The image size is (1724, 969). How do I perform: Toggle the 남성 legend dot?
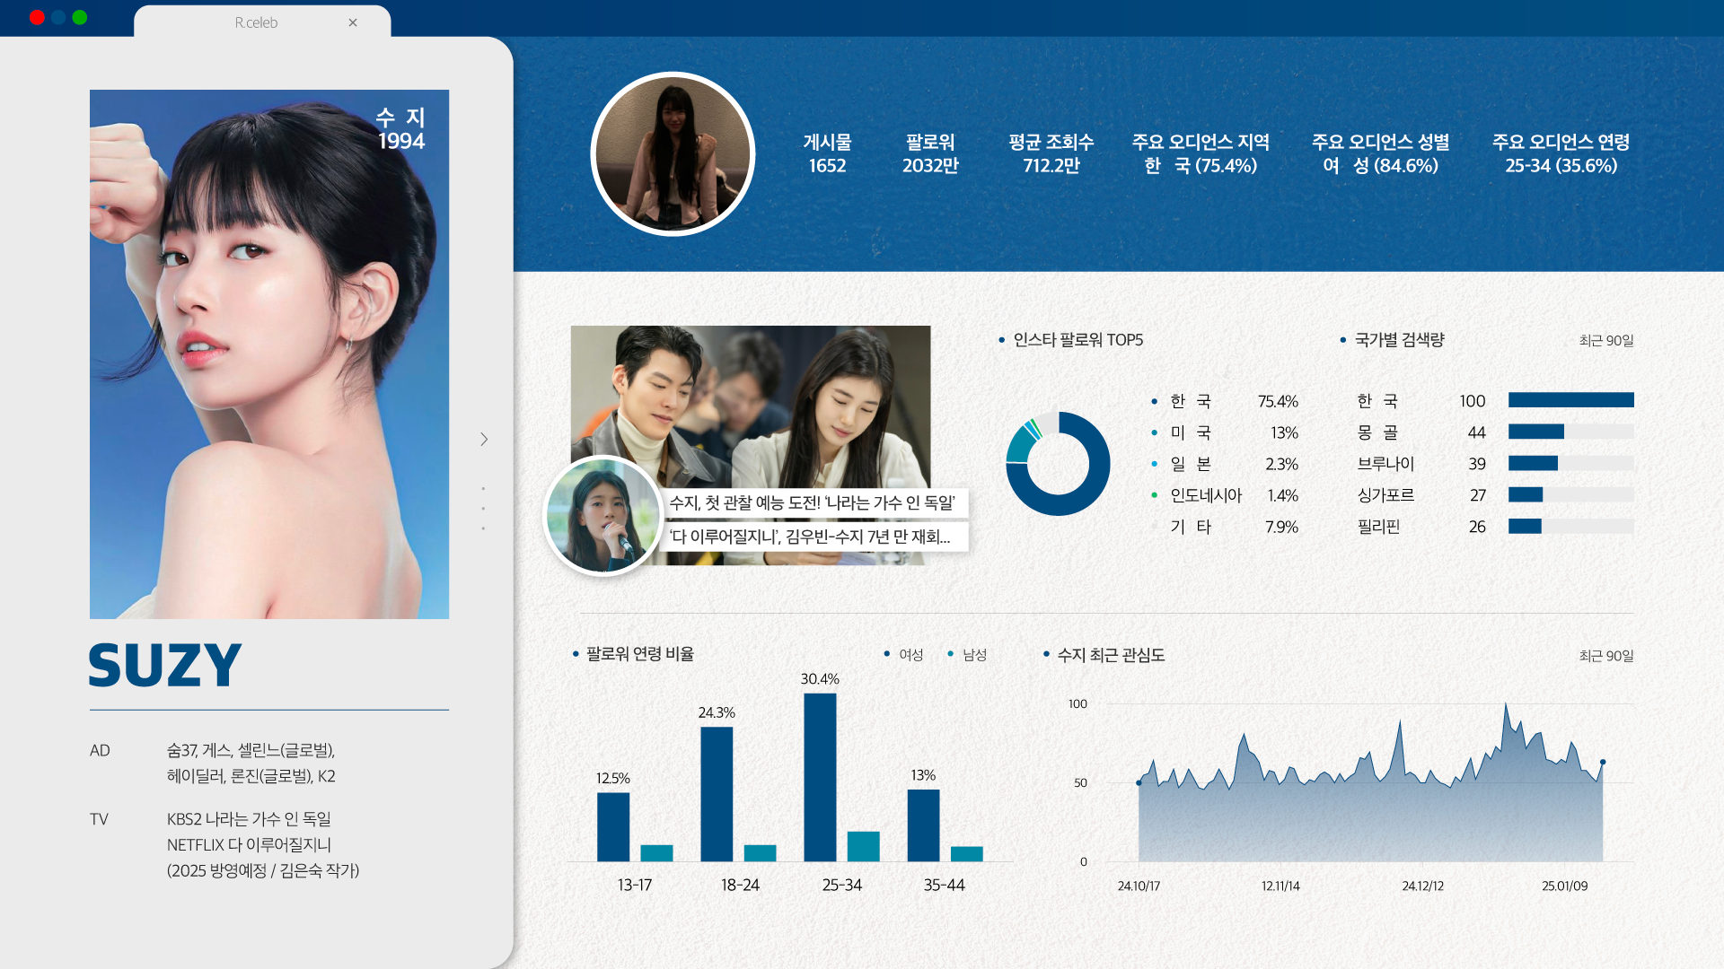(x=951, y=654)
